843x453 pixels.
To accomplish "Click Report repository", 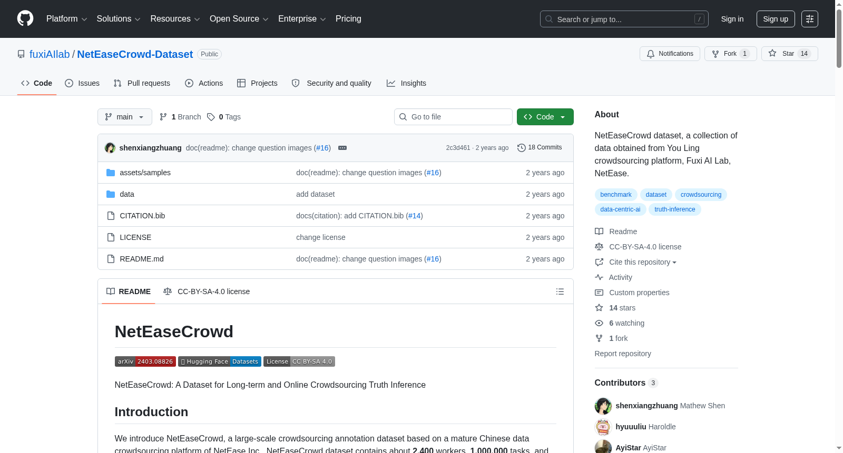I will click(x=623, y=354).
